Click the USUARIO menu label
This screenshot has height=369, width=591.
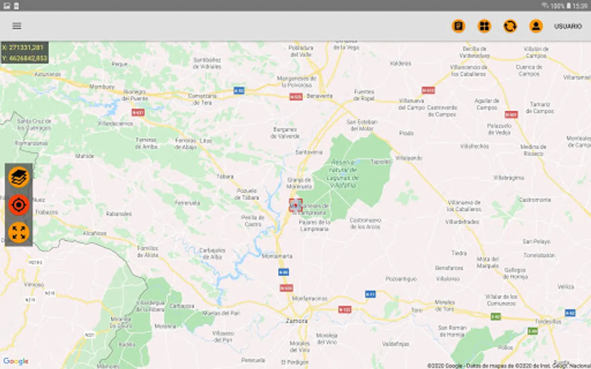(568, 26)
